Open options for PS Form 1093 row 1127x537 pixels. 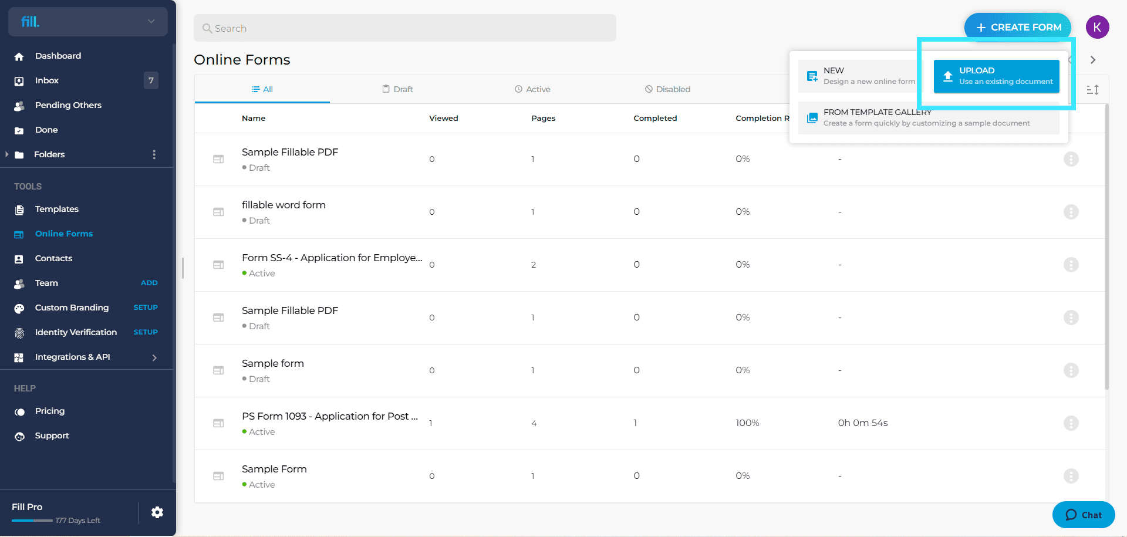click(1071, 423)
